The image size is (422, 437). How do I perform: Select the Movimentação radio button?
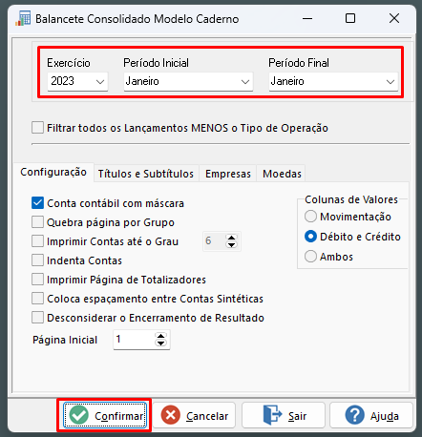310,217
